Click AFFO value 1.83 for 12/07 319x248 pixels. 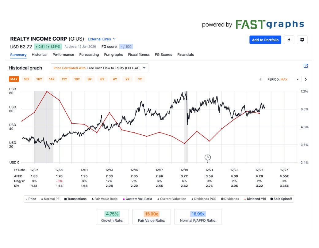click(34, 176)
